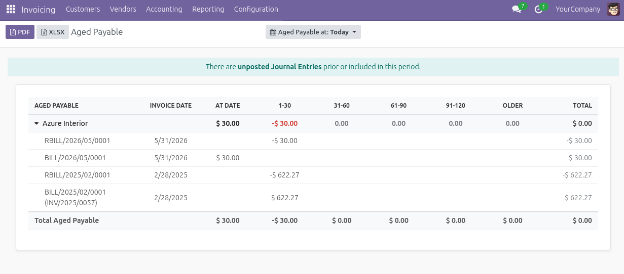
Task: Click the INVOICE DATE column header
Action: [x=171, y=106]
